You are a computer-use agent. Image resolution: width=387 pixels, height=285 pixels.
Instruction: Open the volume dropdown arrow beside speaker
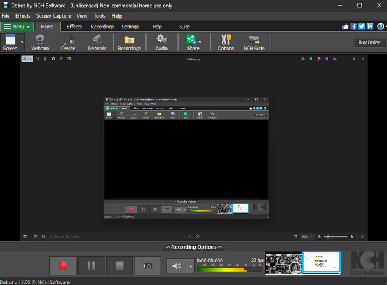tap(191, 266)
